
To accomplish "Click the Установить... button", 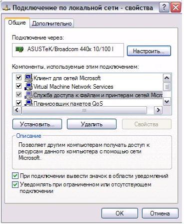I will coord(37,124).
